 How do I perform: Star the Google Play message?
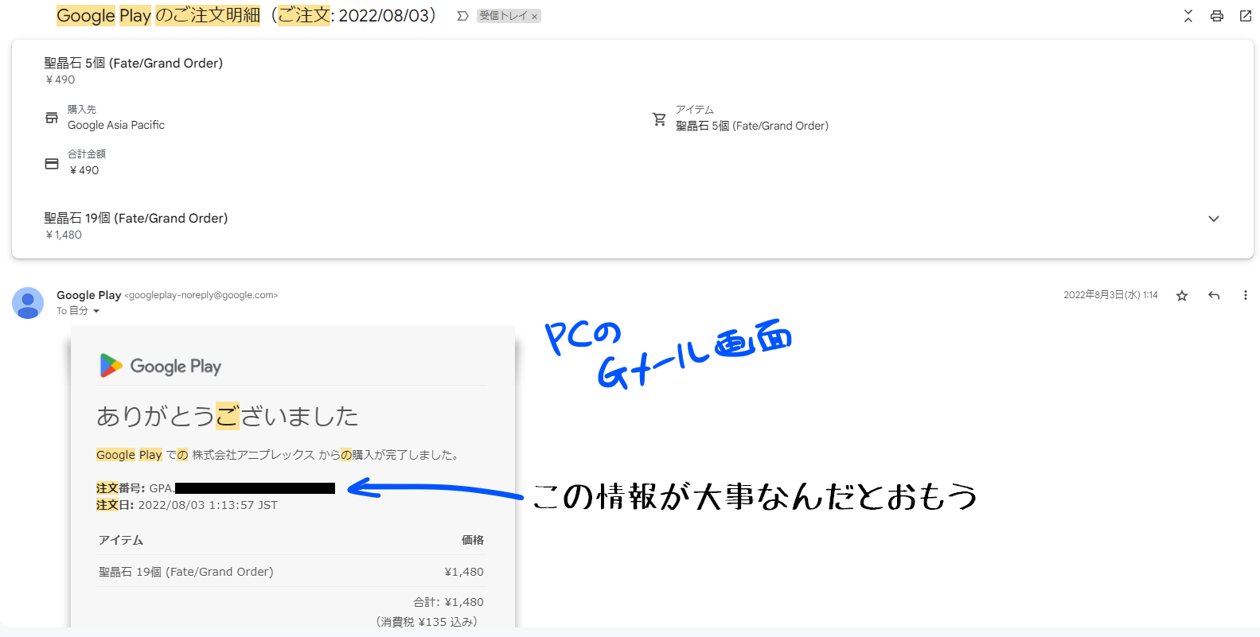click(x=1182, y=296)
